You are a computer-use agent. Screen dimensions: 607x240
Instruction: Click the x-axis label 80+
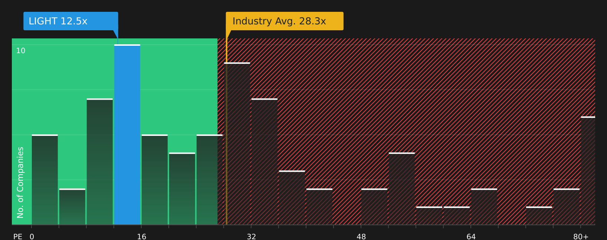[x=581, y=237]
